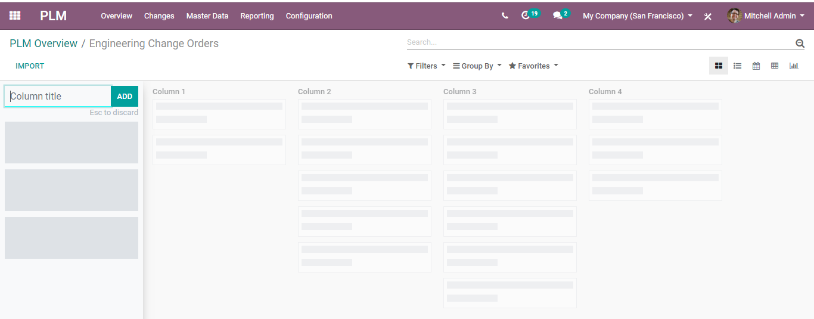Open activities clock icon with 19 badge
The height and width of the screenshot is (319, 814).
coord(530,15)
